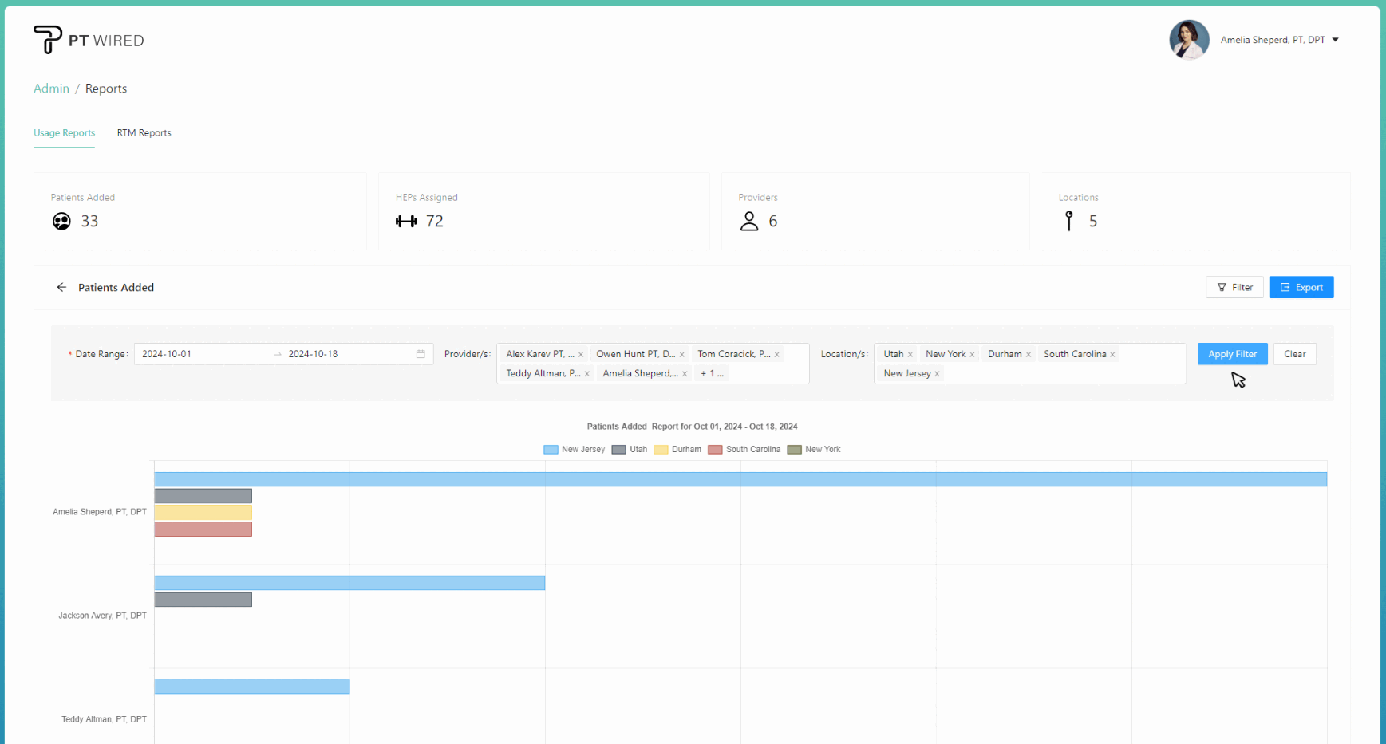The image size is (1386, 744).
Task: Click the PT Wired logo icon
Action: coord(47,39)
